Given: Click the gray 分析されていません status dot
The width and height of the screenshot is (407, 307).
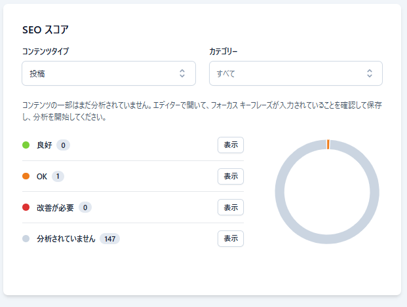Looking at the screenshot, I should [x=26, y=239].
